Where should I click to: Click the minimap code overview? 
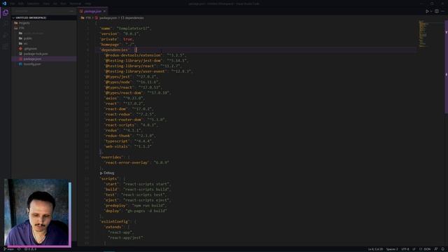(x=423, y=34)
